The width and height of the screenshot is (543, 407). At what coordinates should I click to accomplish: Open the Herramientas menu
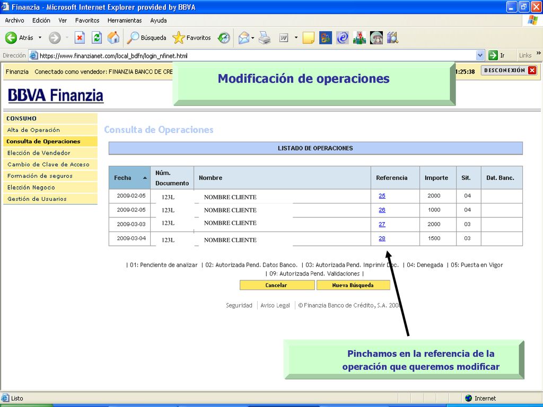(x=125, y=21)
